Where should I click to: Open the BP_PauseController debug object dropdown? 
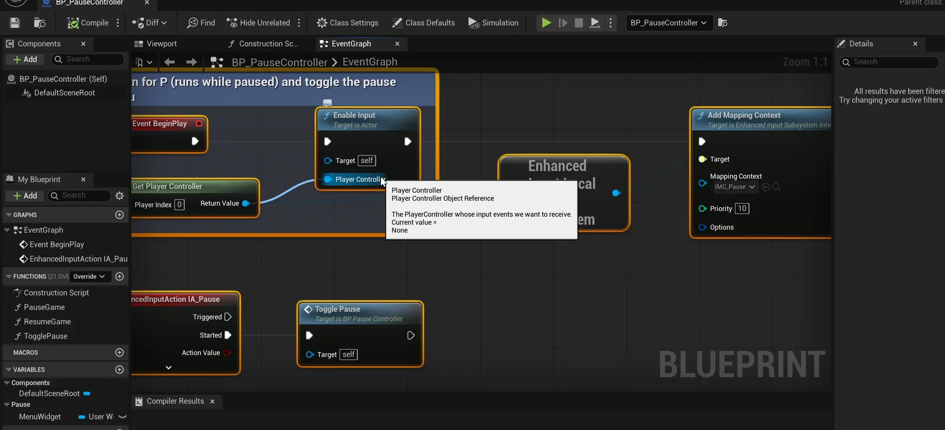point(668,23)
